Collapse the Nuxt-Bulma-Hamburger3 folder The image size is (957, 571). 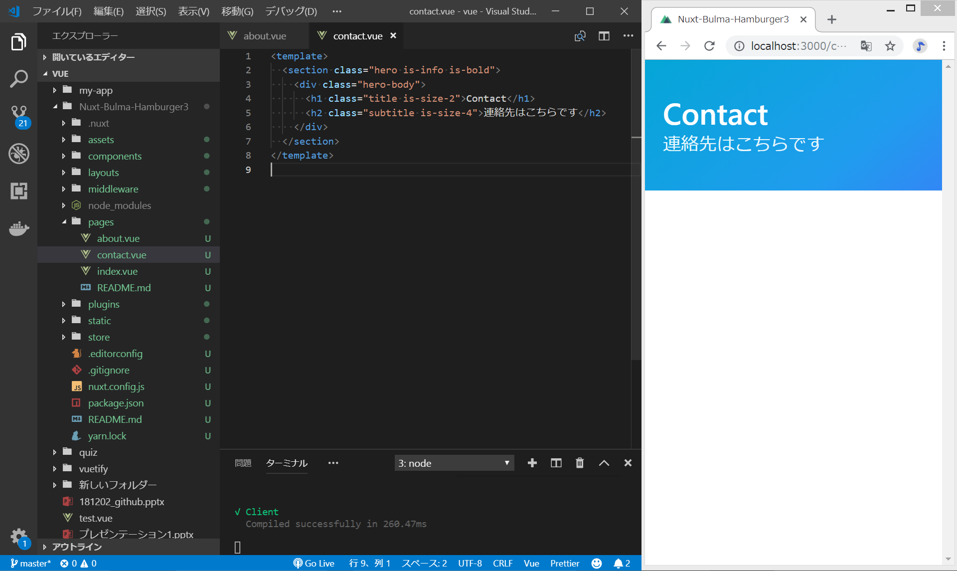[129, 107]
